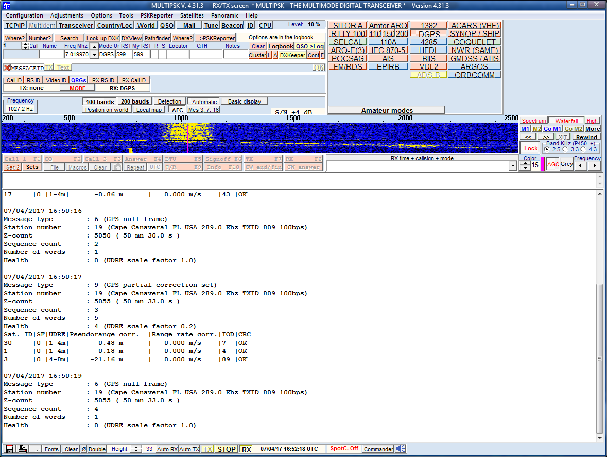The width and height of the screenshot is (607, 457).
Task: Click the printer icon in the bottom bar
Action: pos(23,449)
